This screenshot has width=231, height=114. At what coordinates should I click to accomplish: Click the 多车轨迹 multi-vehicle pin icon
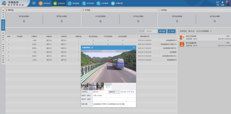pyautogui.click(x=84, y=3)
